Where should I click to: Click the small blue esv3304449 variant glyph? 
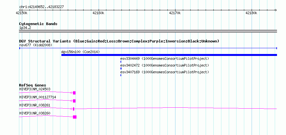coord(121,62)
